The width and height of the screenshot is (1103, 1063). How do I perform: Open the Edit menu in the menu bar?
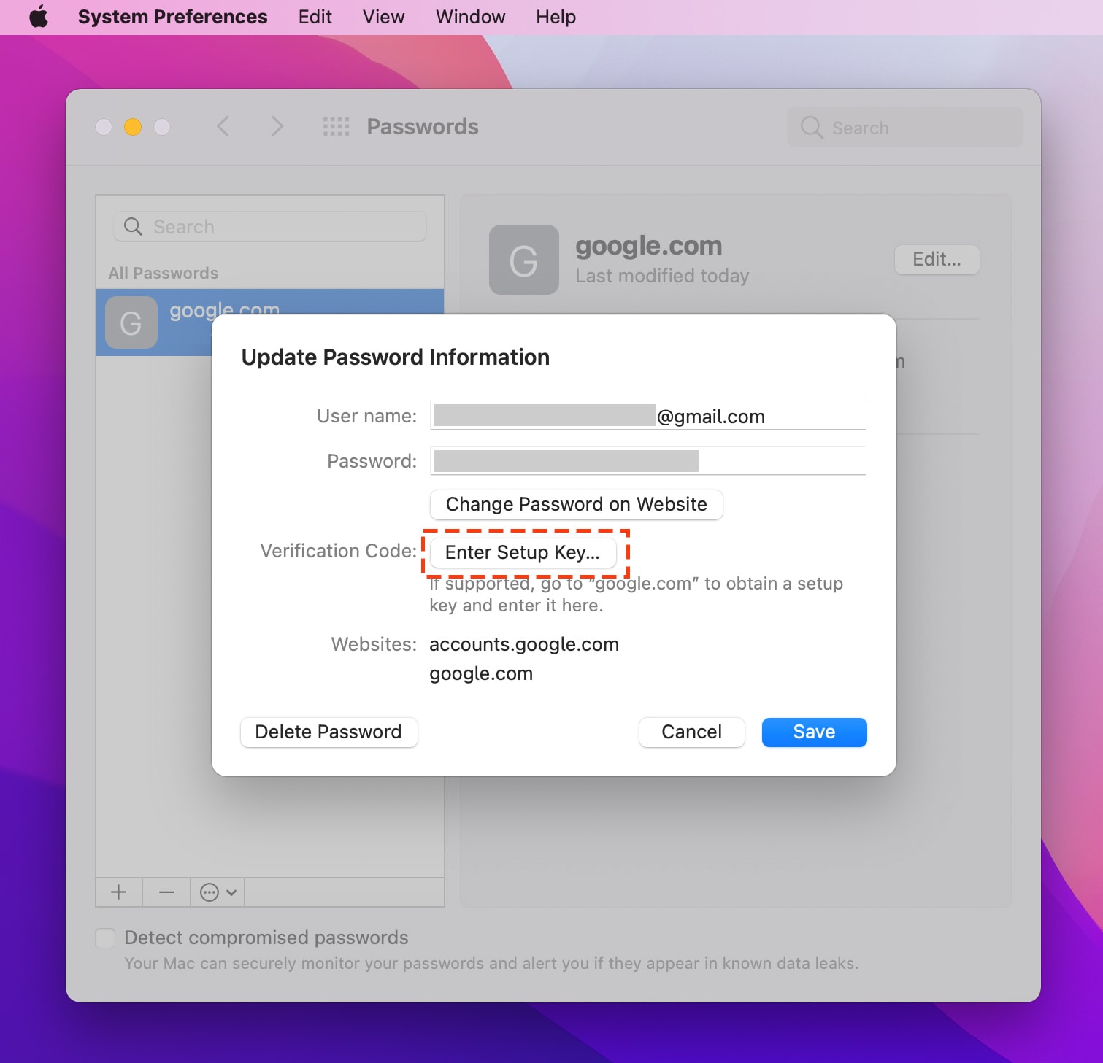pyautogui.click(x=314, y=16)
